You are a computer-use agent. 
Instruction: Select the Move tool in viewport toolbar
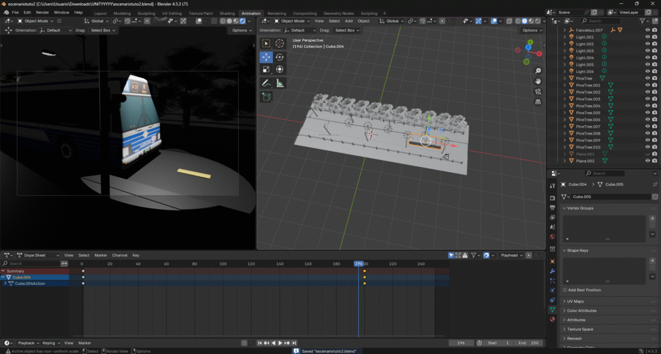click(x=266, y=57)
